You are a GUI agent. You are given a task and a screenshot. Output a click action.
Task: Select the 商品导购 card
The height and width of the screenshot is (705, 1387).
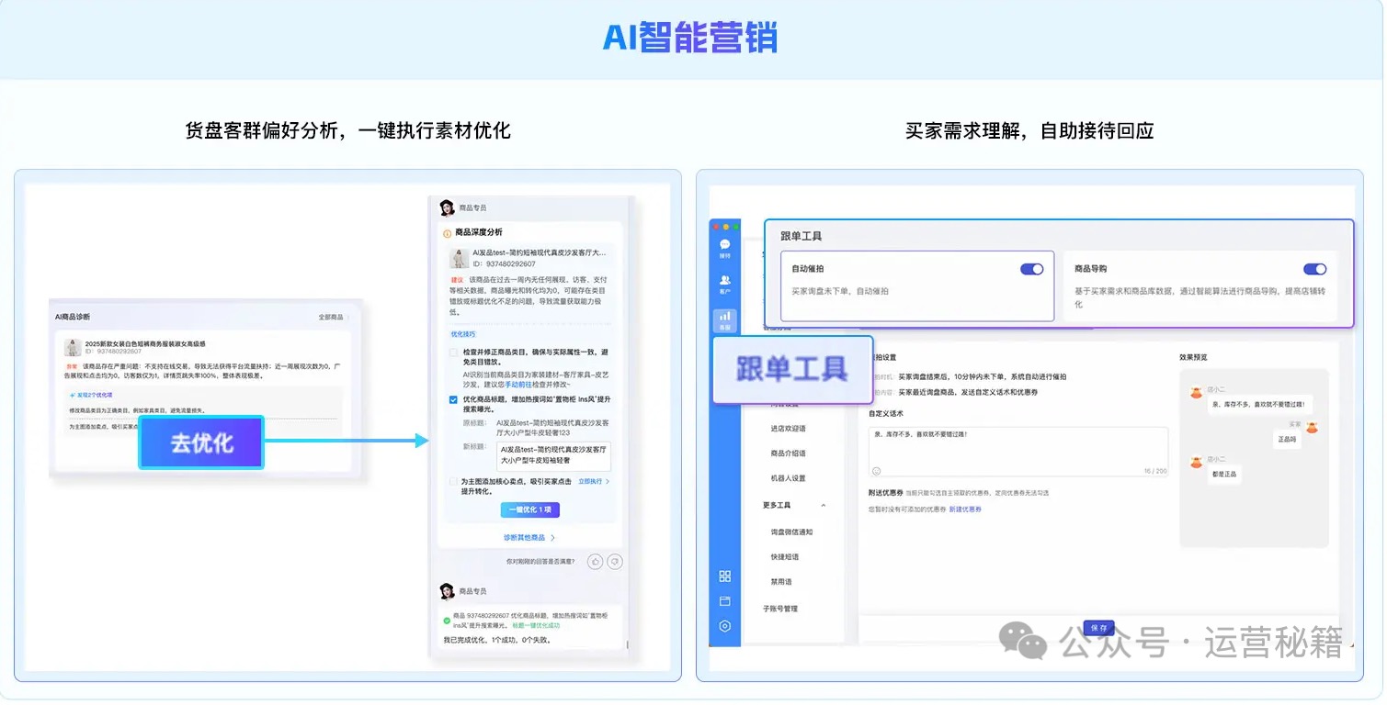(x=1200, y=285)
